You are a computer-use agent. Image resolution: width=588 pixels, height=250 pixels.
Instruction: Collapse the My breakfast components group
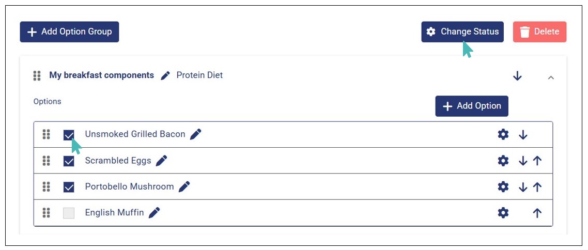pos(551,77)
